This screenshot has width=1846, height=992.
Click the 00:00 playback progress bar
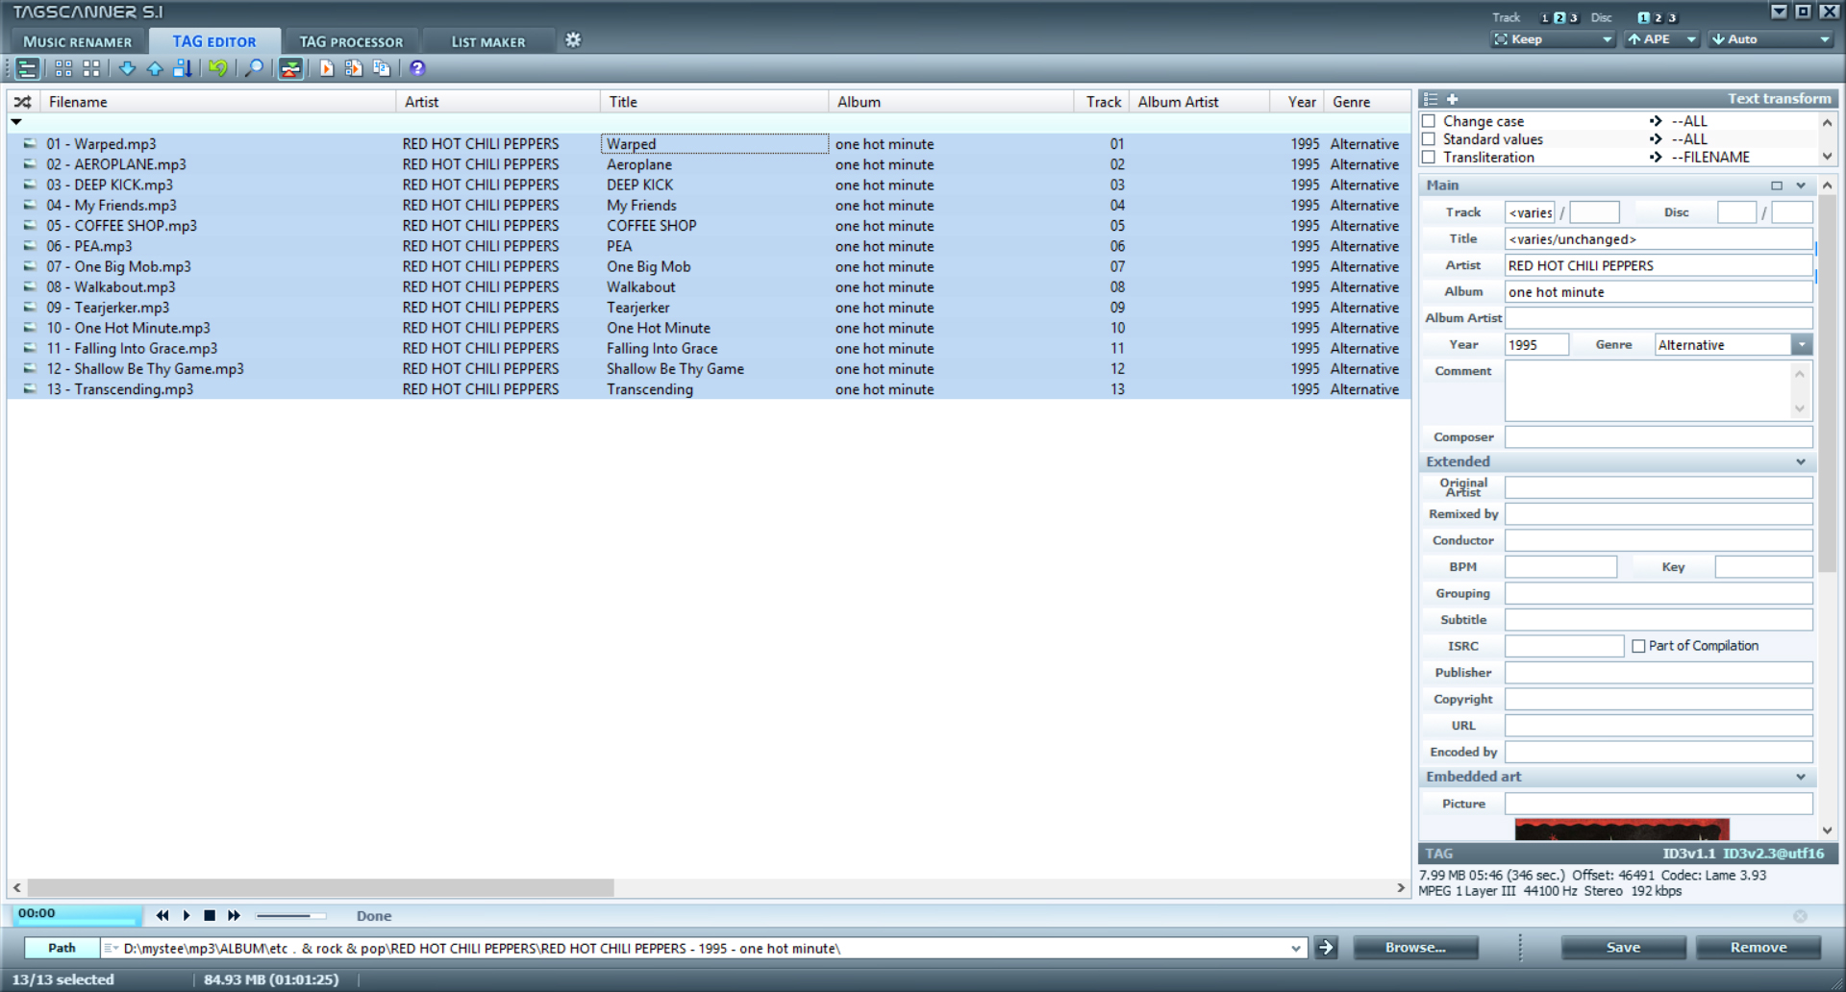point(78,914)
